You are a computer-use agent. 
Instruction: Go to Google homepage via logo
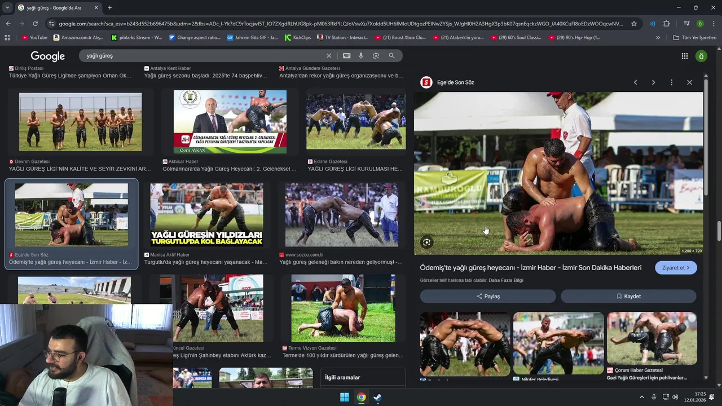pos(48,56)
